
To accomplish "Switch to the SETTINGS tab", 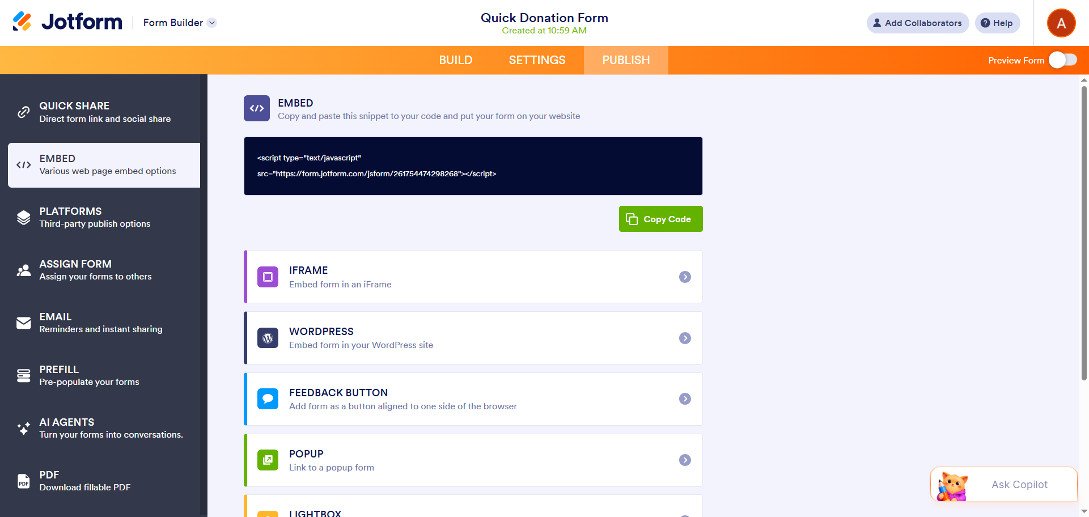I will pos(537,60).
